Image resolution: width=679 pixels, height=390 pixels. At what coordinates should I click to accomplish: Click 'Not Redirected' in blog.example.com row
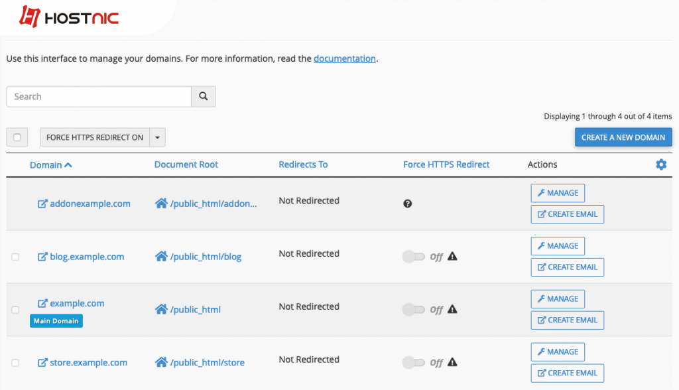[309, 253]
